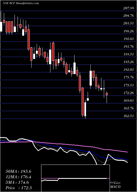Click the last red candlestick near 172.26
The width and height of the screenshot is (137, 192).
pos(107,94)
